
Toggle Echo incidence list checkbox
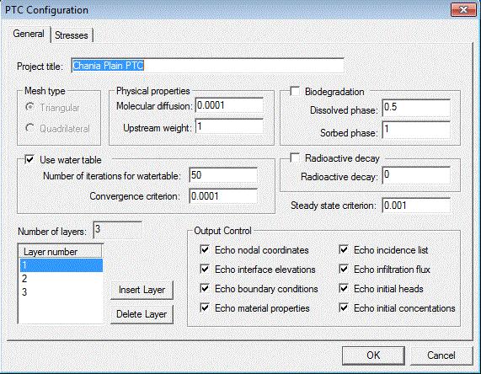(344, 249)
